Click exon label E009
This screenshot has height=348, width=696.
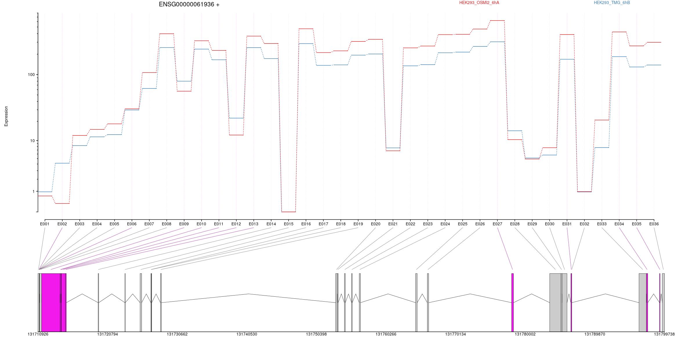click(x=184, y=224)
